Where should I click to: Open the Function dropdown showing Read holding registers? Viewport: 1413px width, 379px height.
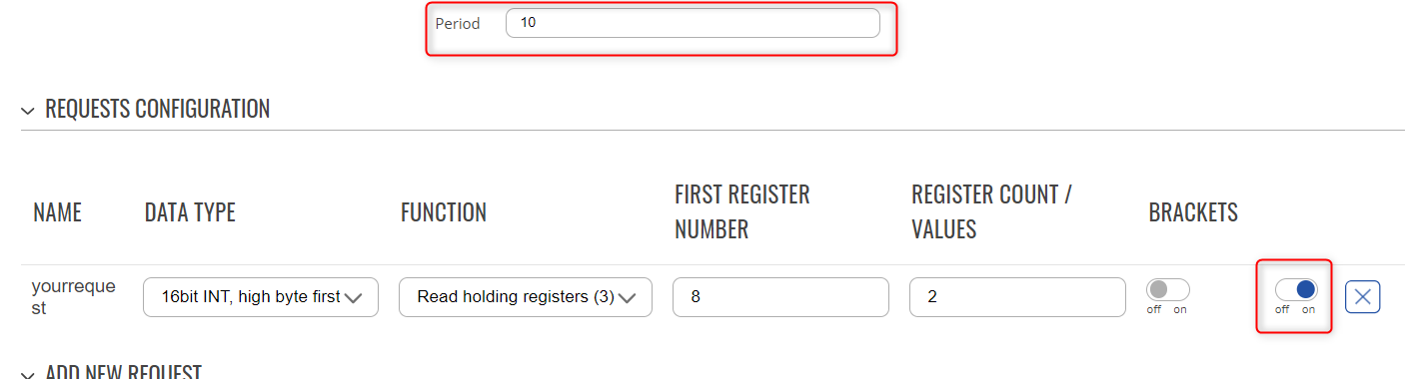[526, 297]
